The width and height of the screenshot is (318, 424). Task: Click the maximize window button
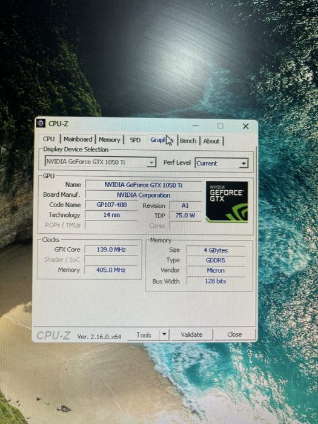(x=220, y=126)
